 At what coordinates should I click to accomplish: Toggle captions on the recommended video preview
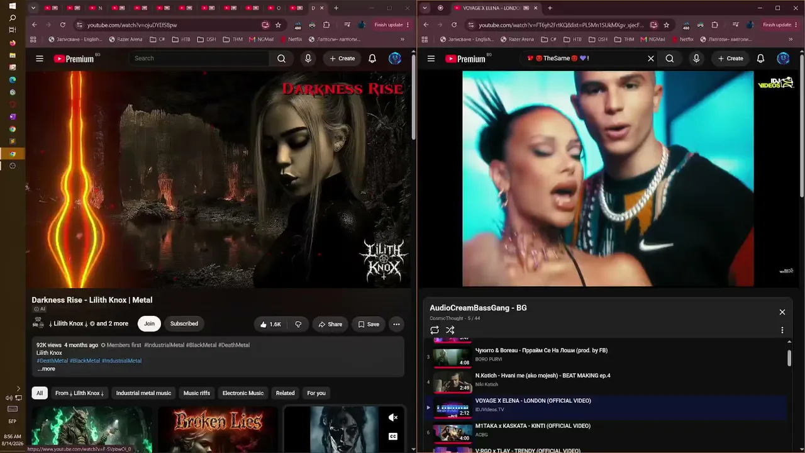tap(393, 436)
